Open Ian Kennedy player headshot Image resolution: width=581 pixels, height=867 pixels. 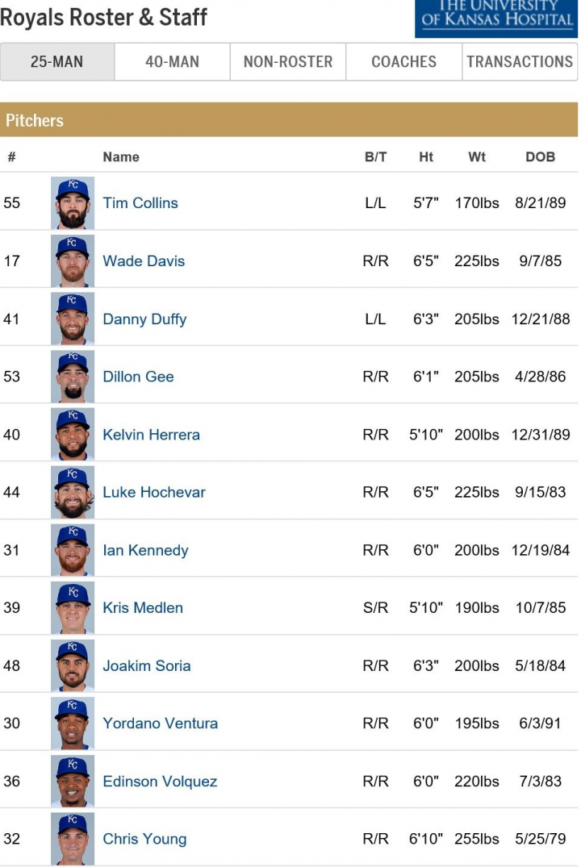[73, 550]
